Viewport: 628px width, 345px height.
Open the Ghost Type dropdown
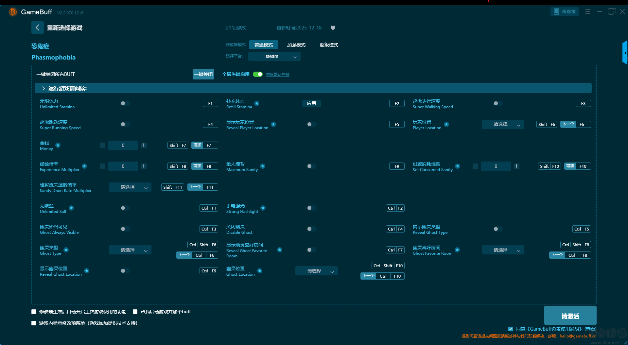pyautogui.click(x=130, y=250)
